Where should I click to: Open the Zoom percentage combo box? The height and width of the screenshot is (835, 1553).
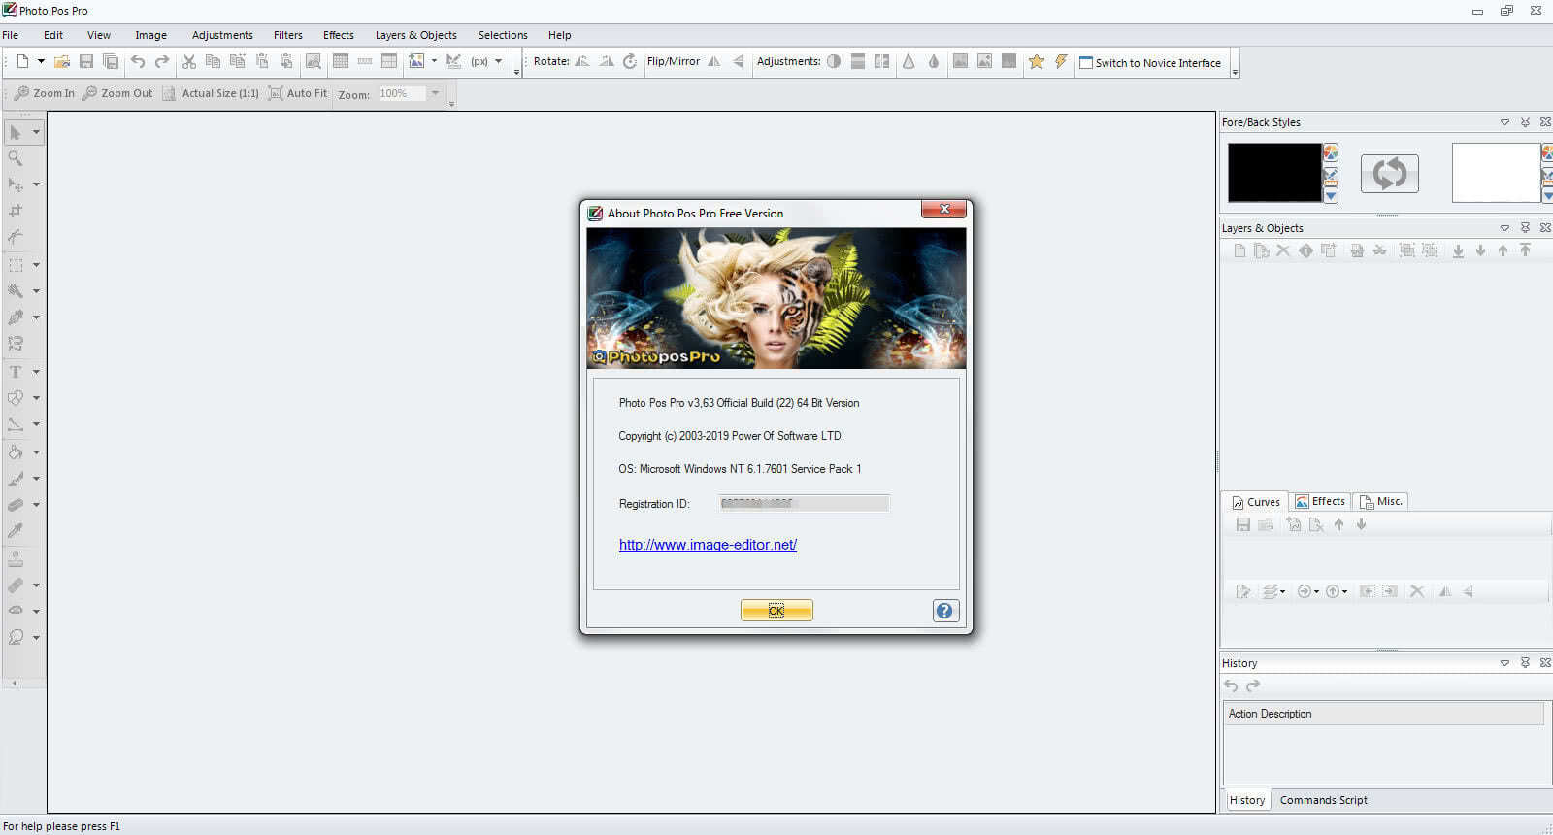click(x=410, y=94)
